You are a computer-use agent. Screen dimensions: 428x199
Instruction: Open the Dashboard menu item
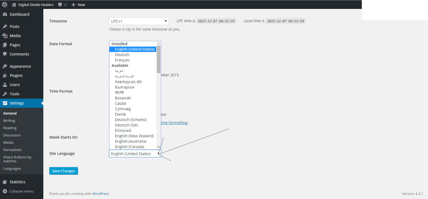click(22, 14)
